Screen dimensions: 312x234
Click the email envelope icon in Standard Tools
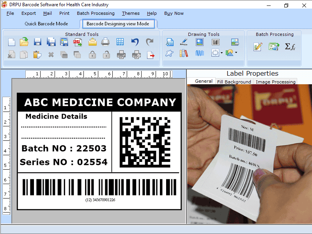point(92,42)
